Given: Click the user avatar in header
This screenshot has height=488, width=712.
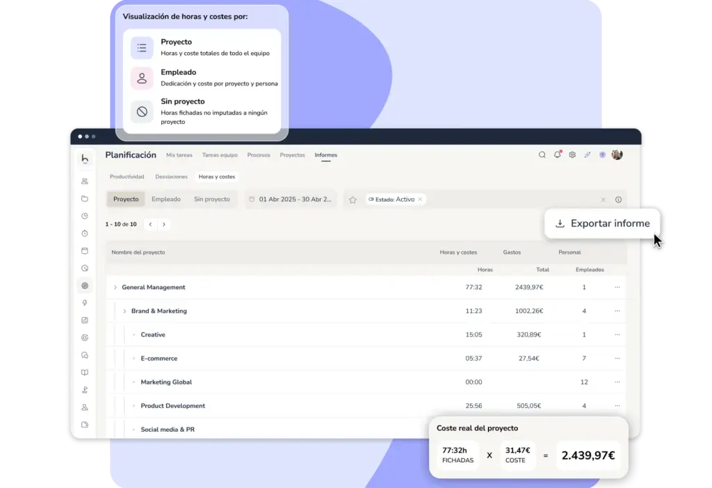Looking at the screenshot, I should tap(617, 155).
